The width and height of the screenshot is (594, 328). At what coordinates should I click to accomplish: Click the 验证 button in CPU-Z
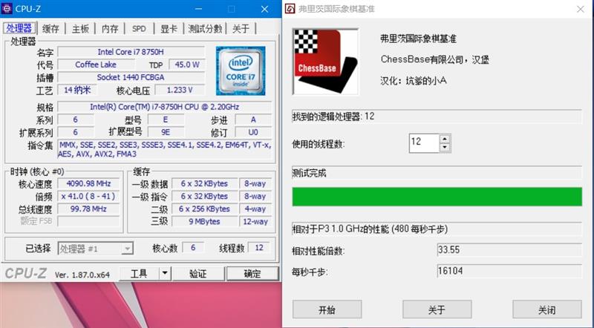198,274
